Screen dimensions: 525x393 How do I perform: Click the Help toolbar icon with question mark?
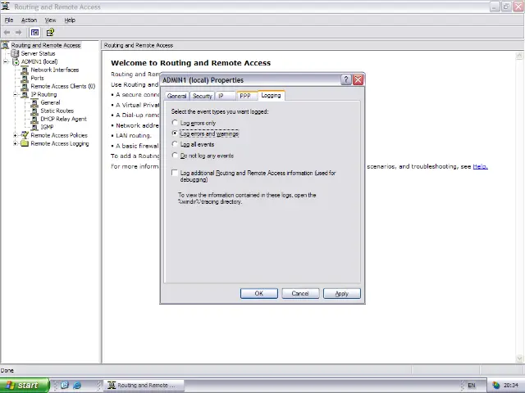pyautogui.click(x=50, y=33)
